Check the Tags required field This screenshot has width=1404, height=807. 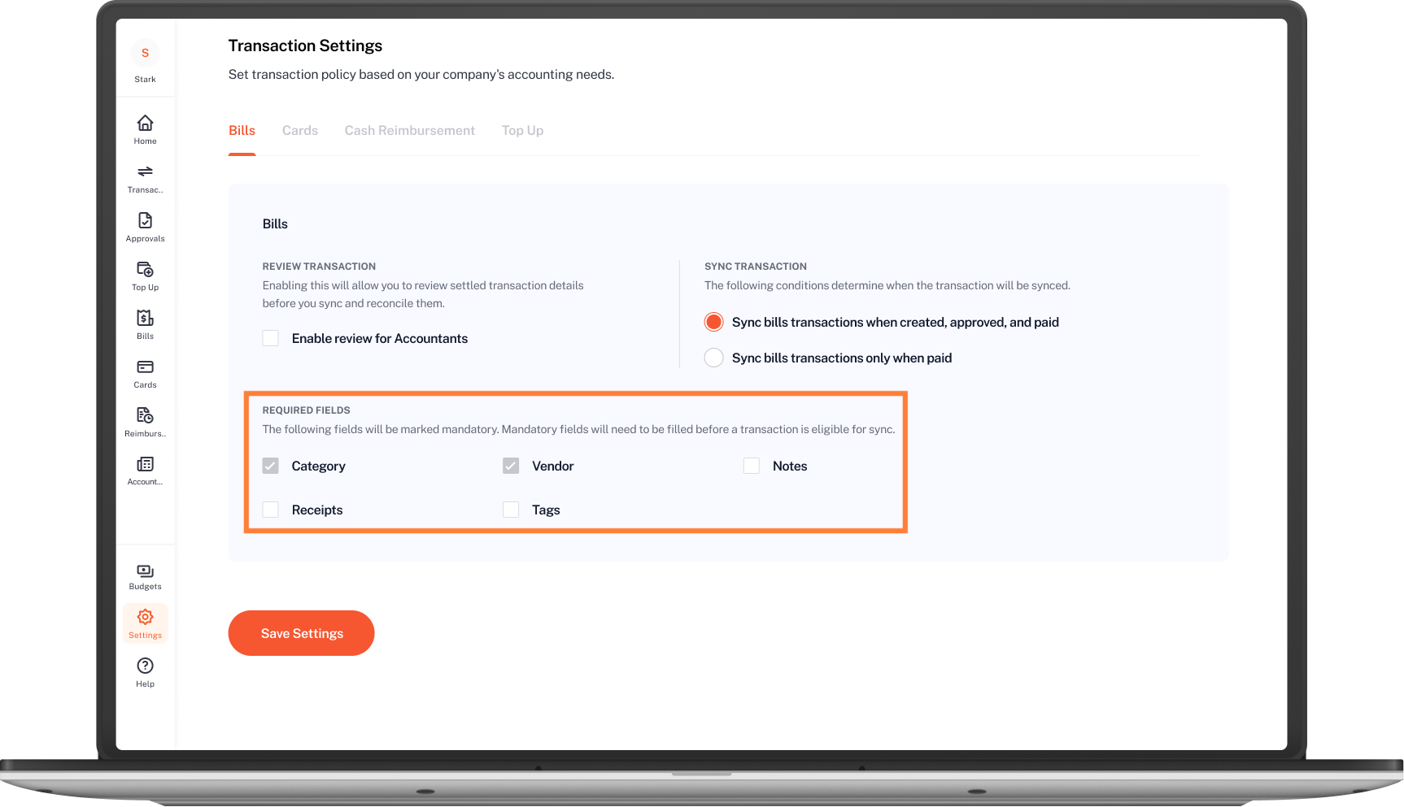(511, 510)
